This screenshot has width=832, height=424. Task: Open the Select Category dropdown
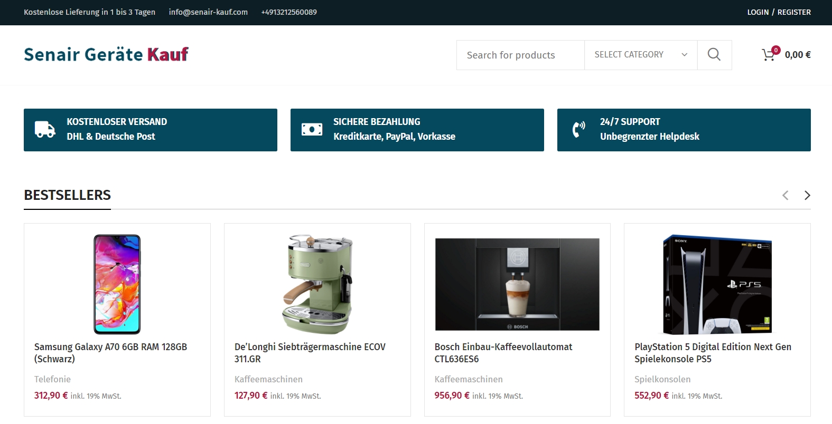pos(641,55)
